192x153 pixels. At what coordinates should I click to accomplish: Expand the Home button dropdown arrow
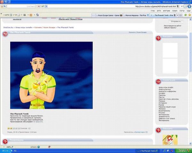coord(35,15)
